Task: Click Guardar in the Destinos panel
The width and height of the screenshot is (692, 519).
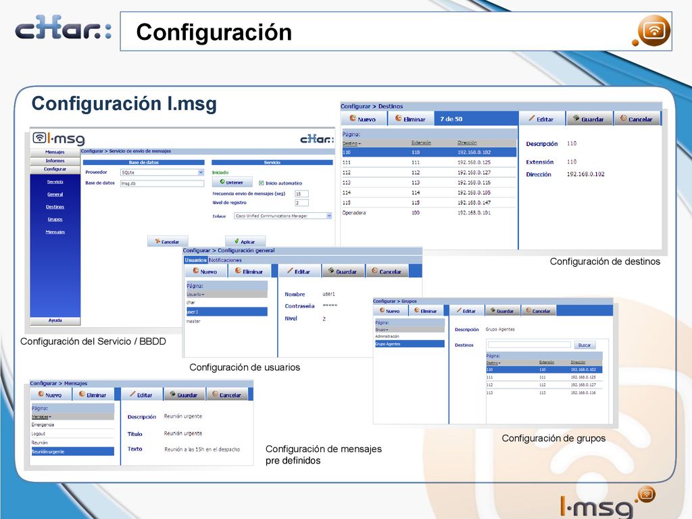Action: pyautogui.click(x=589, y=119)
